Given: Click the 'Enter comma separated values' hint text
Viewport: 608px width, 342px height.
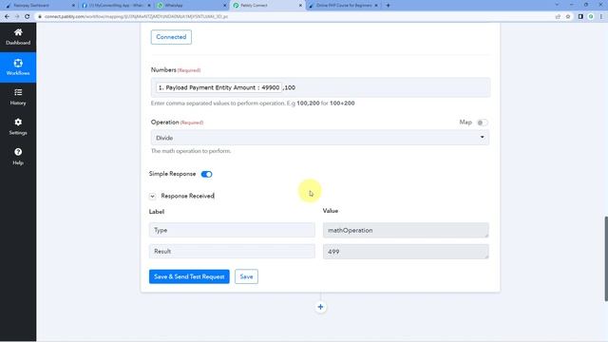Looking at the screenshot, I should (253, 104).
